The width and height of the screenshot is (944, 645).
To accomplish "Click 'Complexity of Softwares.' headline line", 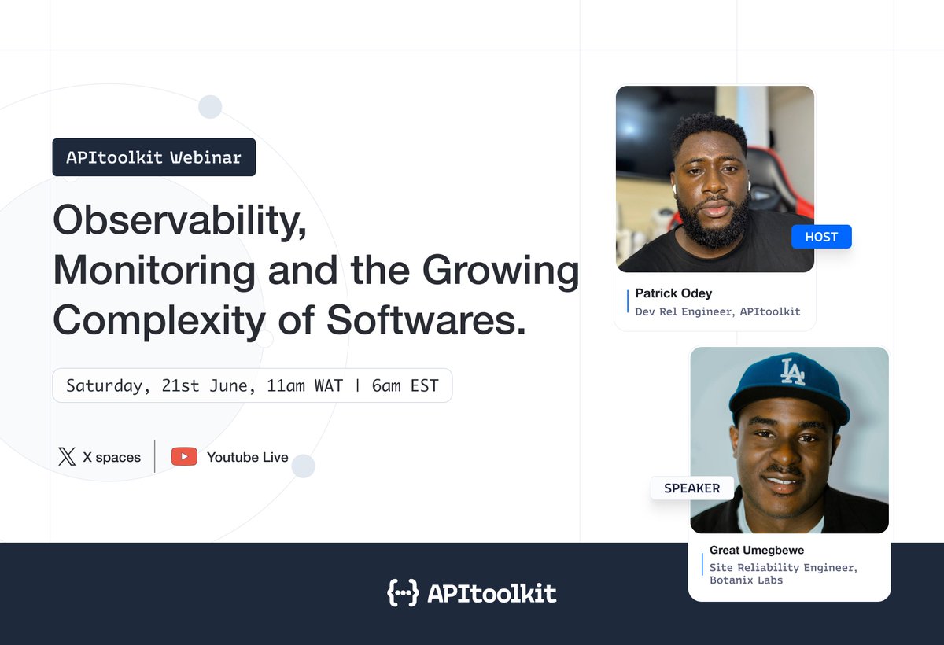I will 289,320.
